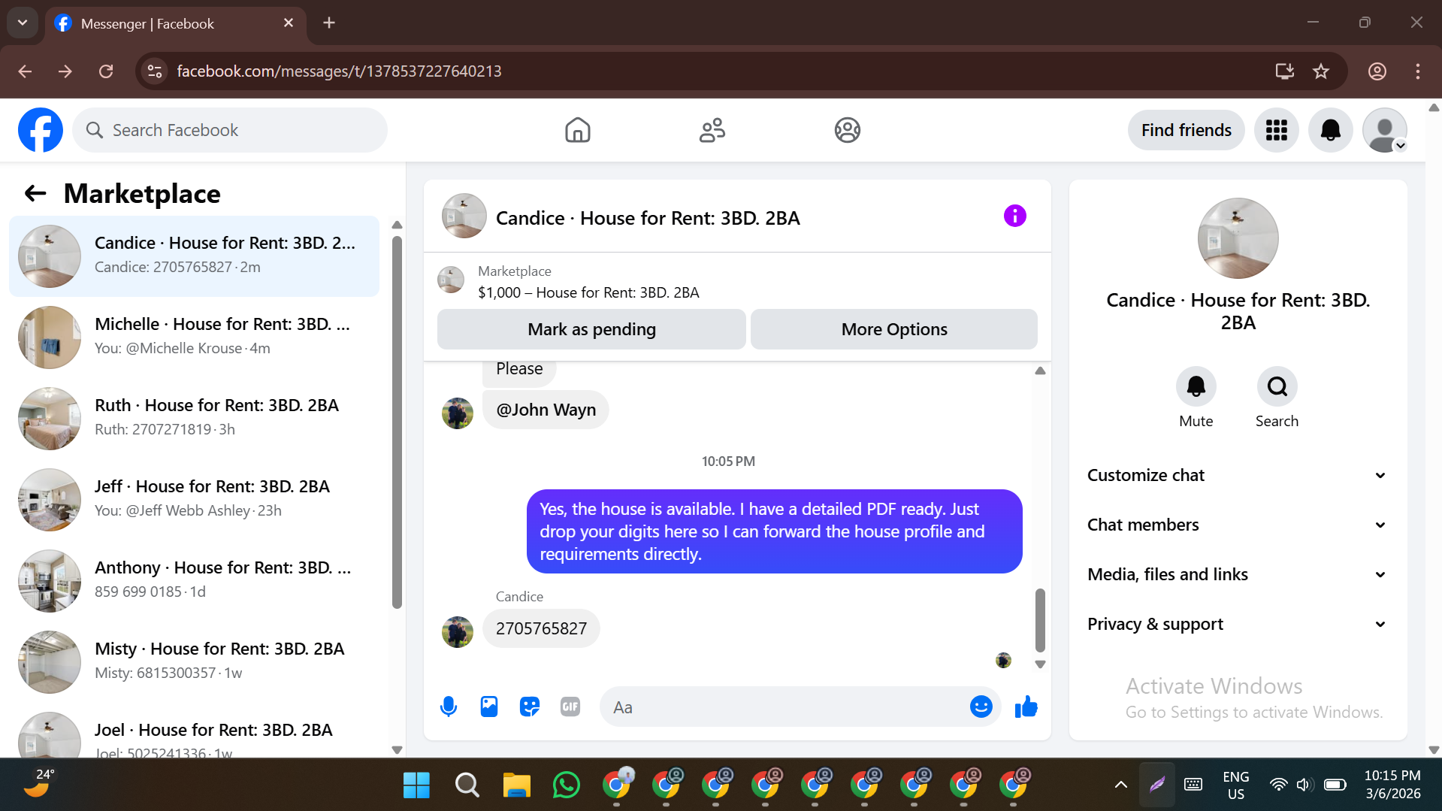Click Find friends button

(1186, 130)
